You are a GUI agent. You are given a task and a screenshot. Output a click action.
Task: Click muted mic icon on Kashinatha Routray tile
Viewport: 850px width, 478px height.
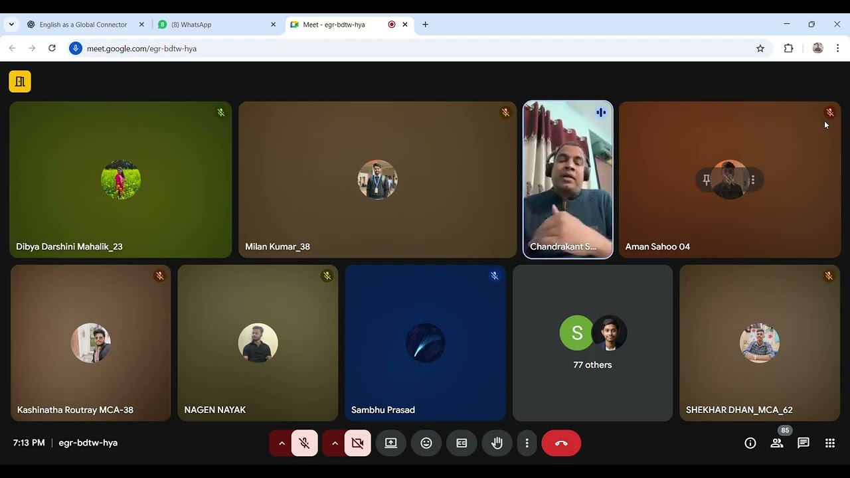pos(159,276)
